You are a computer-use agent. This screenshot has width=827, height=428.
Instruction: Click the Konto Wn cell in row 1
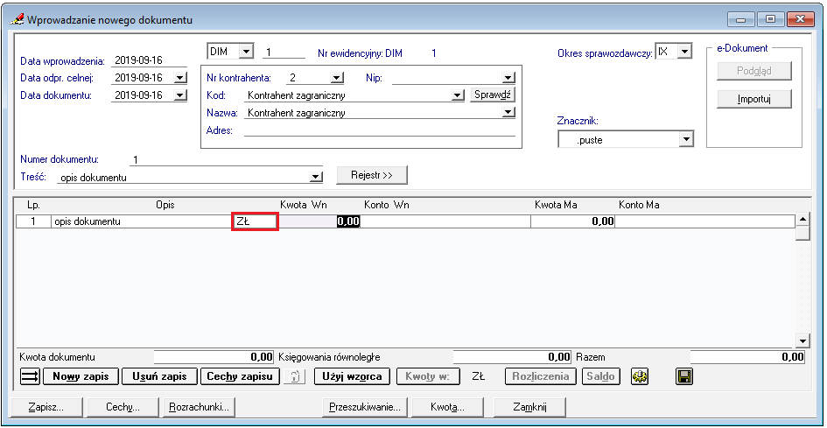point(445,221)
